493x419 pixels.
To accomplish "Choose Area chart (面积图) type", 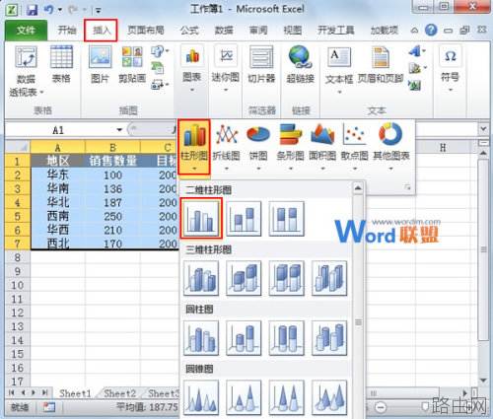I will coord(322,147).
